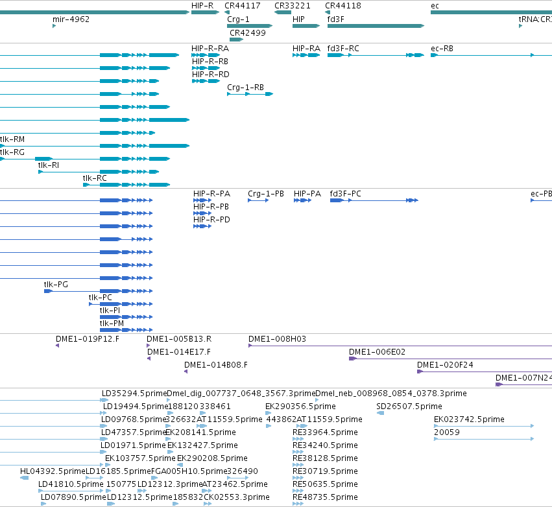Select the fd3F-PC protein feature

coord(374,200)
